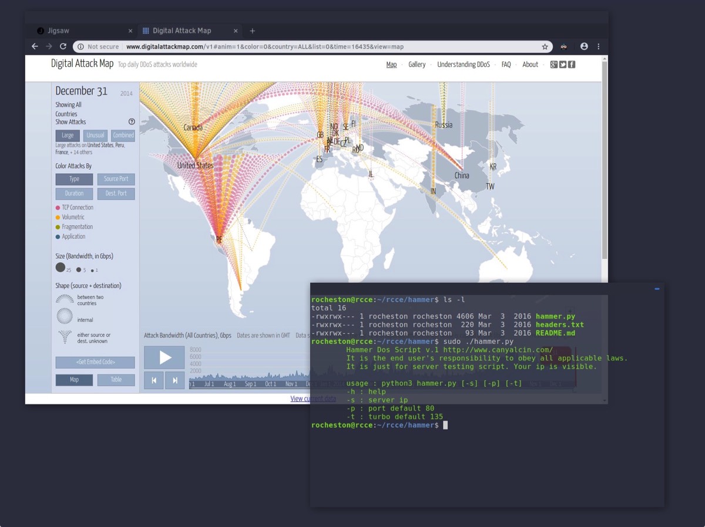Image resolution: width=705 pixels, height=527 pixels.
Task: Click the Show Attacks help question icon
Action: [x=132, y=122]
